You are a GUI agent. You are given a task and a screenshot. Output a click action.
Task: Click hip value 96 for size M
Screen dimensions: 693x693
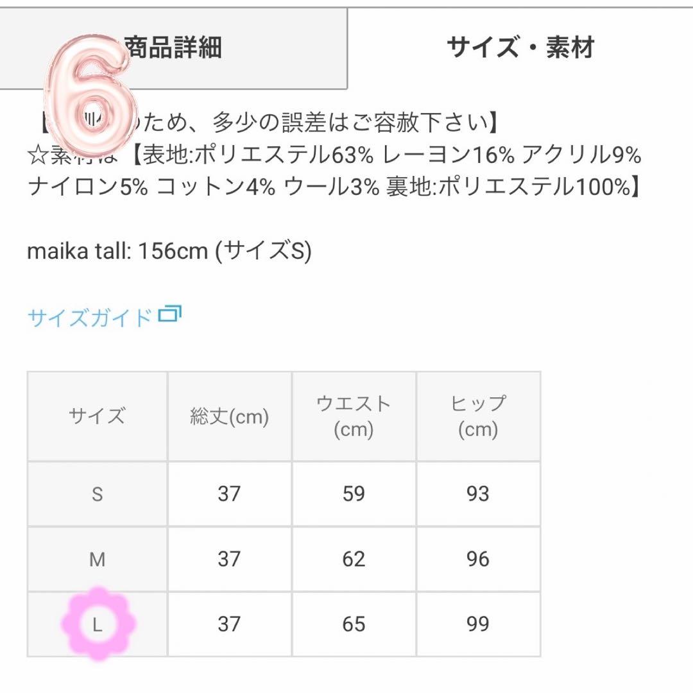click(478, 560)
